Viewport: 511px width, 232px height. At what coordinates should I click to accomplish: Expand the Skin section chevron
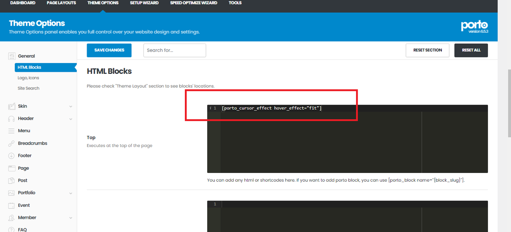(x=71, y=107)
